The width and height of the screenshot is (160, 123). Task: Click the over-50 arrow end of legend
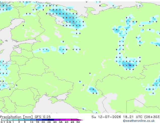pos(80,120)
